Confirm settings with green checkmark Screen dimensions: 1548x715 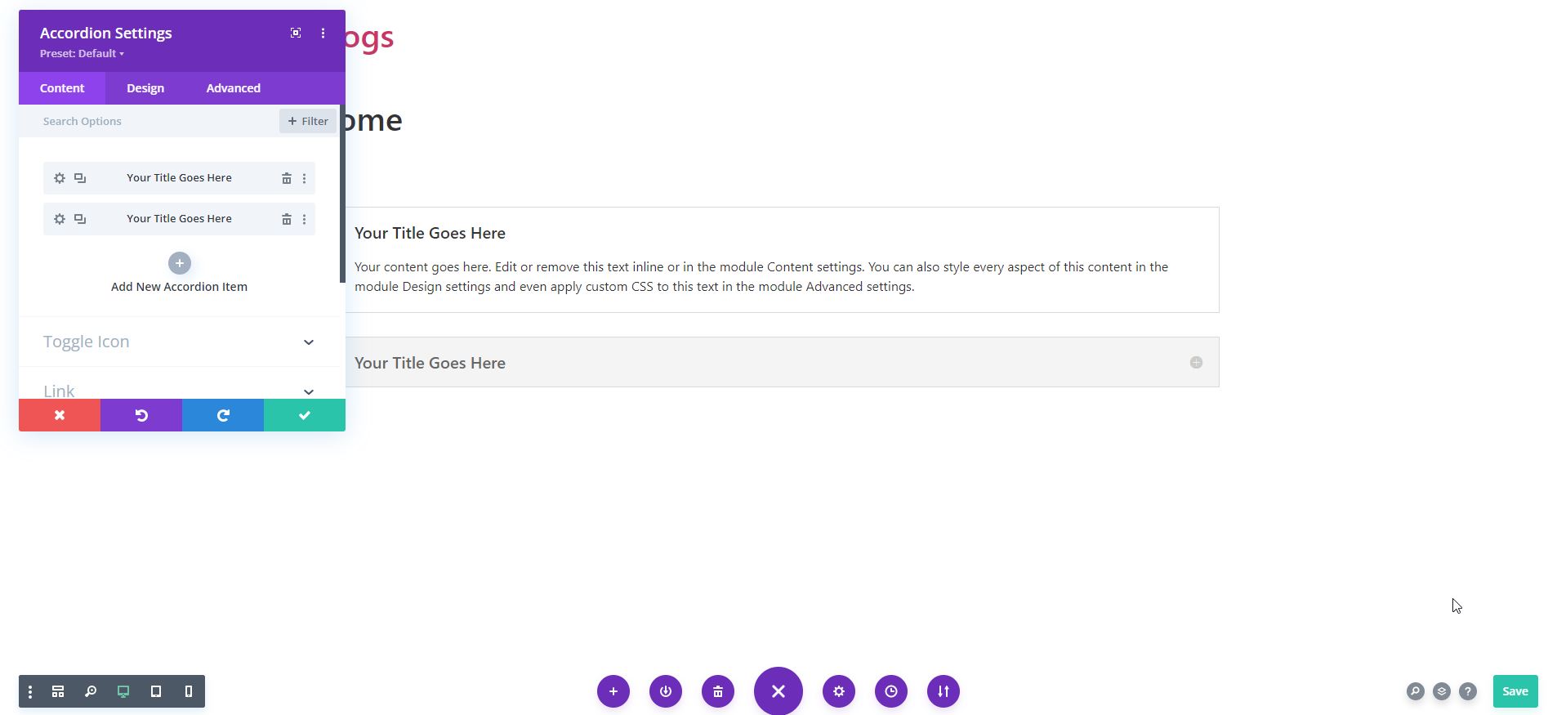click(x=305, y=415)
